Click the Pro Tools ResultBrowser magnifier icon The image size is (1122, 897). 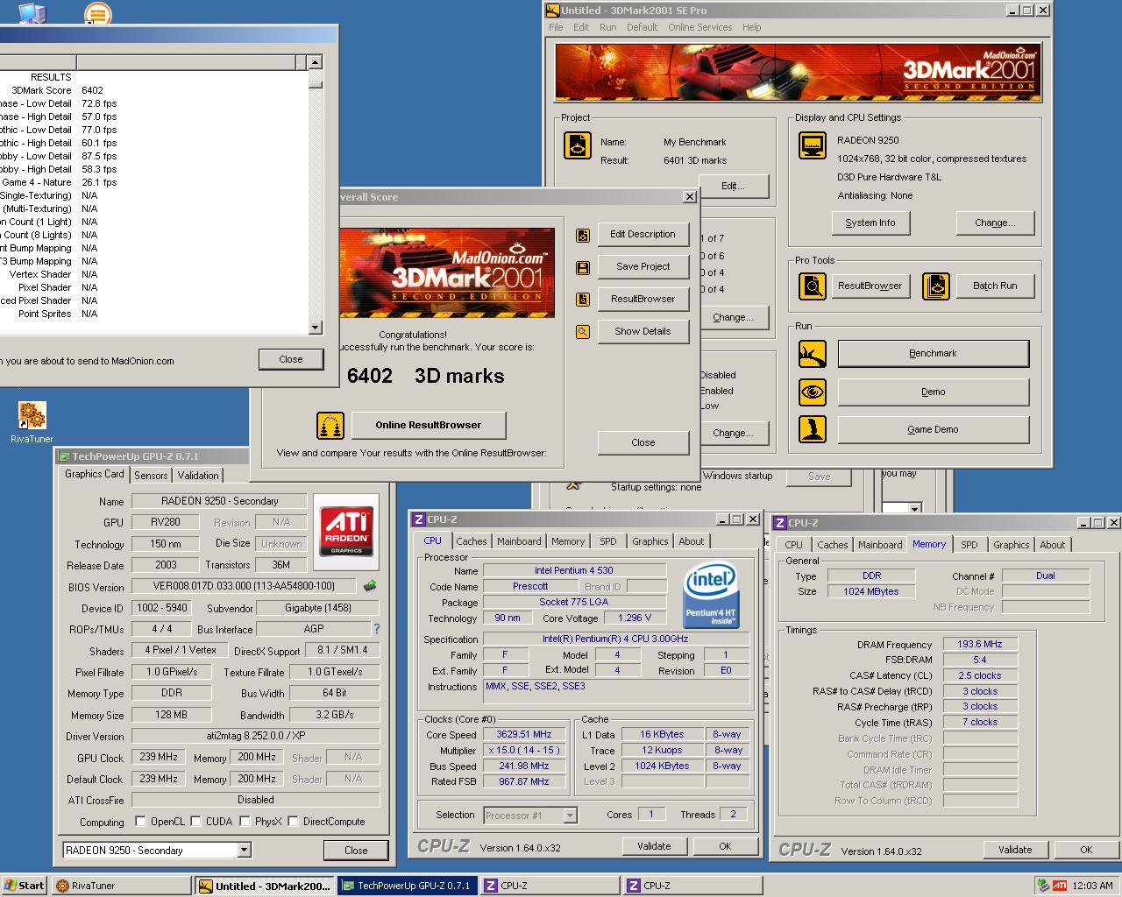pos(813,286)
